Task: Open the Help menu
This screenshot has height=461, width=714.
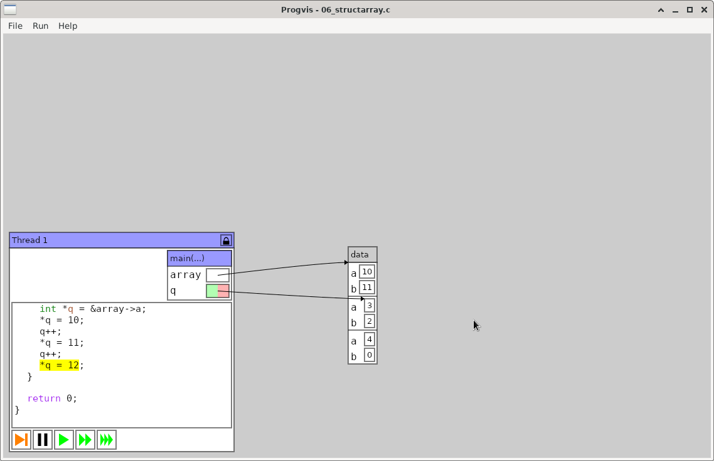Action: pyautogui.click(x=68, y=26)
